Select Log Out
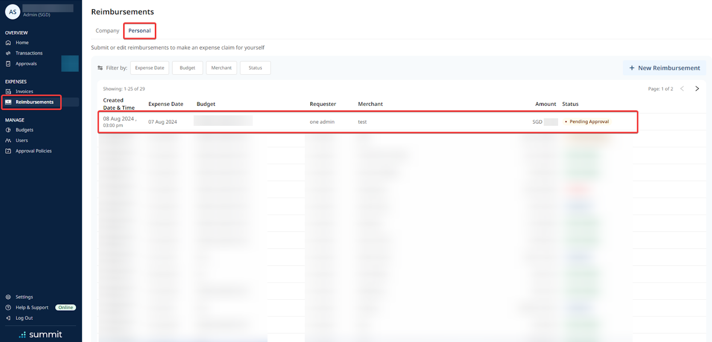Screen dimensions: 712x342 (x=24, y=318)
